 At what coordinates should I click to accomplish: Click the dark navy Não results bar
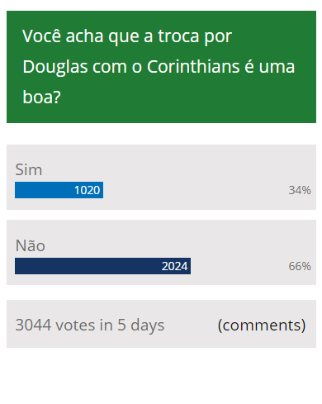coord(102,266)
